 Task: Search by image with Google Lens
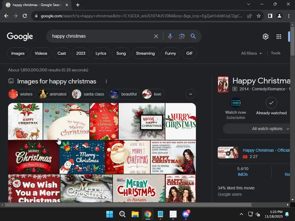click(181, 36)
